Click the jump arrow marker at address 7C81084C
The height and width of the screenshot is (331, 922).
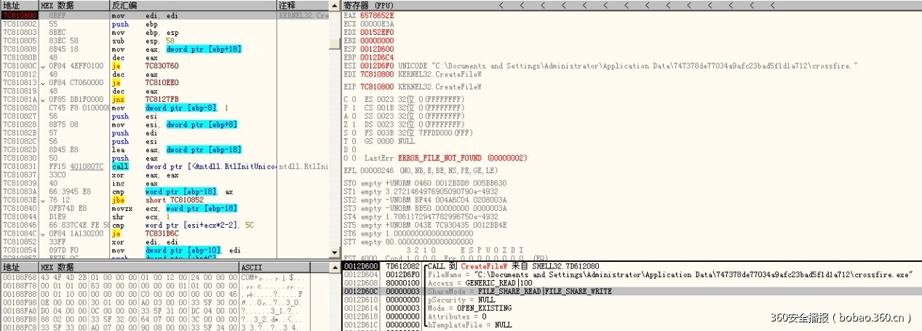pos(43,233)
